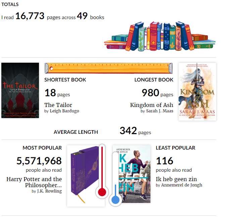Click the 5,571,968 most popular count
This screenshot has height=217, width=232.
pos(39,161)
